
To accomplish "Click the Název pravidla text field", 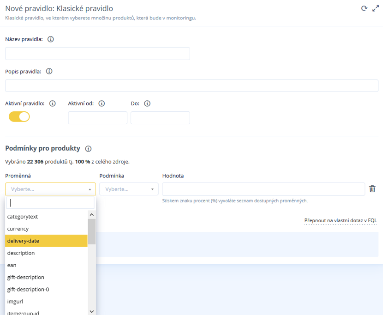I will click(x=97, y=54).
